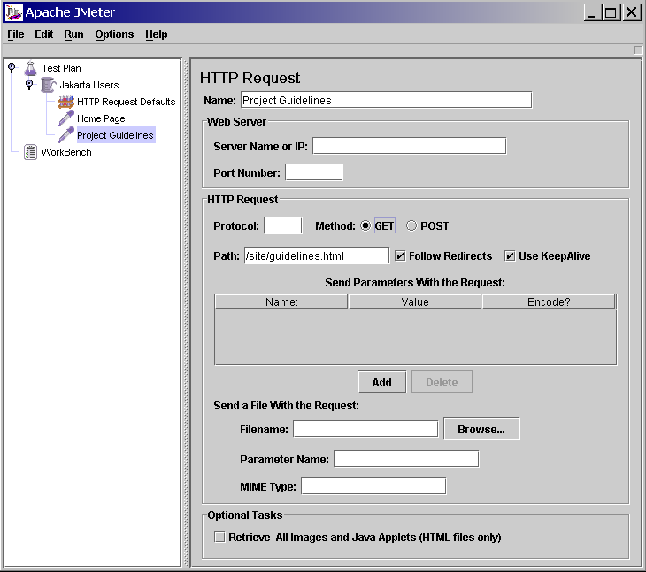Click the HTTP Request Defaults icon
Viewport: 646px width, 572px height.
tap(65, 102)
